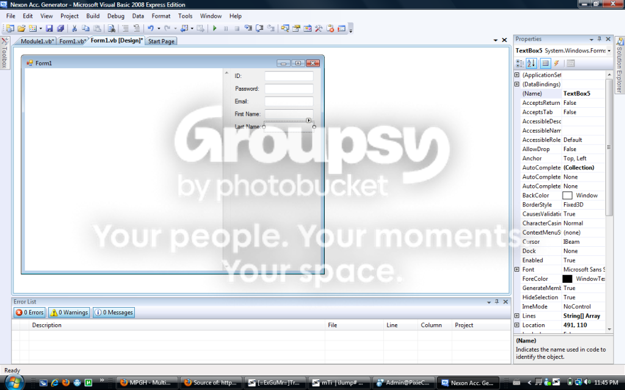Open the Format menu

click(161, 16)
